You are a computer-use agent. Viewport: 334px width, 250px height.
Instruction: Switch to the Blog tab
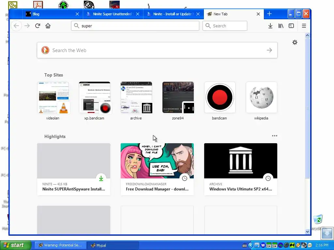coord(53,14)
